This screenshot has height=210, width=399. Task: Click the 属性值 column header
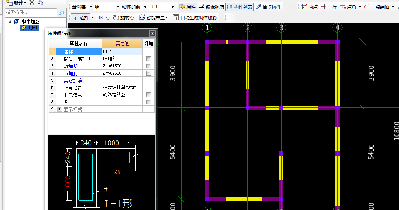click(x=122, y=44)
